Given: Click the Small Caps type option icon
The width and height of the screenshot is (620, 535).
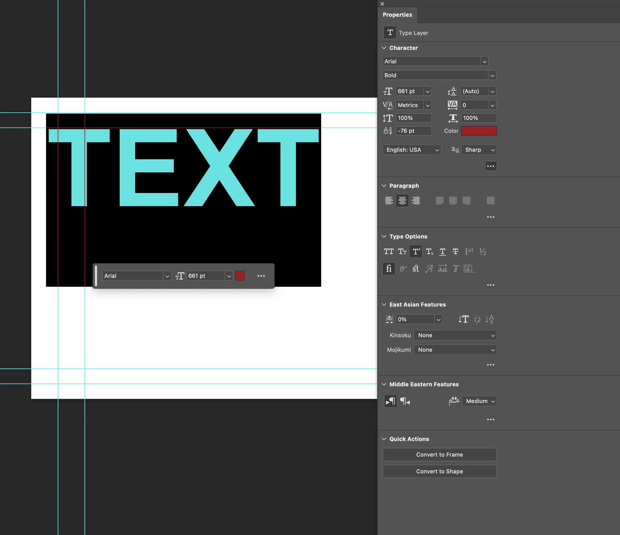Looking at the screenshot, I should coord(402,252).
